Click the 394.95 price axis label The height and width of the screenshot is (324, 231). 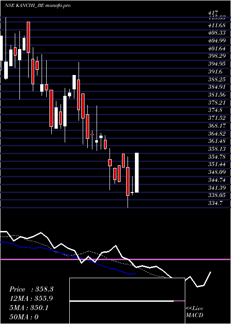tap(217, 64)
